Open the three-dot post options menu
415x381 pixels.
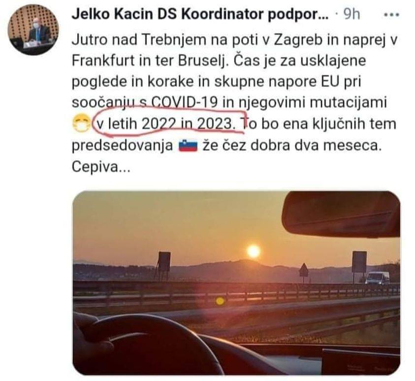pos(392,15)
